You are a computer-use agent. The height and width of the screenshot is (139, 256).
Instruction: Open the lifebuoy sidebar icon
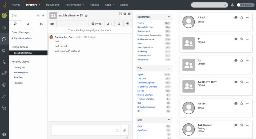4,85
